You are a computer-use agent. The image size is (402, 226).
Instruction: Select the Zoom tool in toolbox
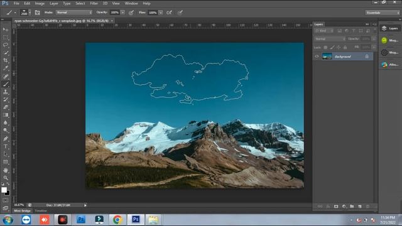[x=6, y=178]
